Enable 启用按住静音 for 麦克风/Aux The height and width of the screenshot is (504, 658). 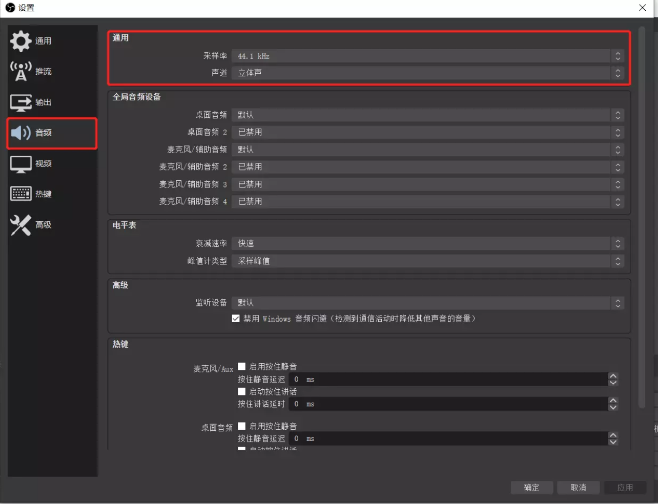(243, 366)
